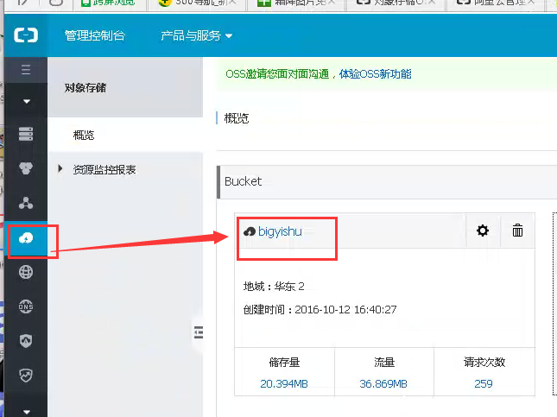
Task: Click the globe network icon in sidebar
Action: (25, 272)
